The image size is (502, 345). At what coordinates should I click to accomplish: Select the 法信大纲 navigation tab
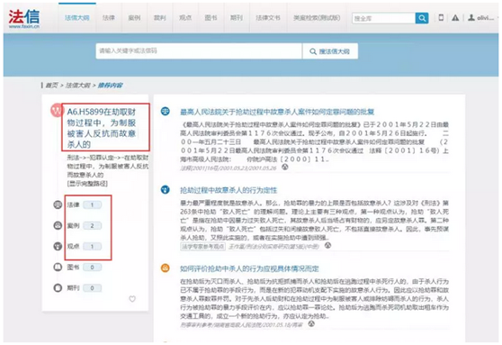click(x=77, y=18)
